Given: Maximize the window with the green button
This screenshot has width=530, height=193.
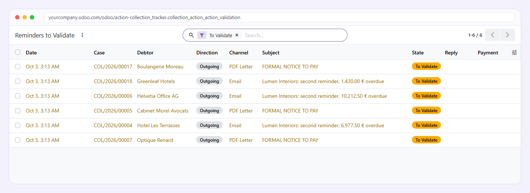Looking at the screenshot, I should [x=32, y=17].
